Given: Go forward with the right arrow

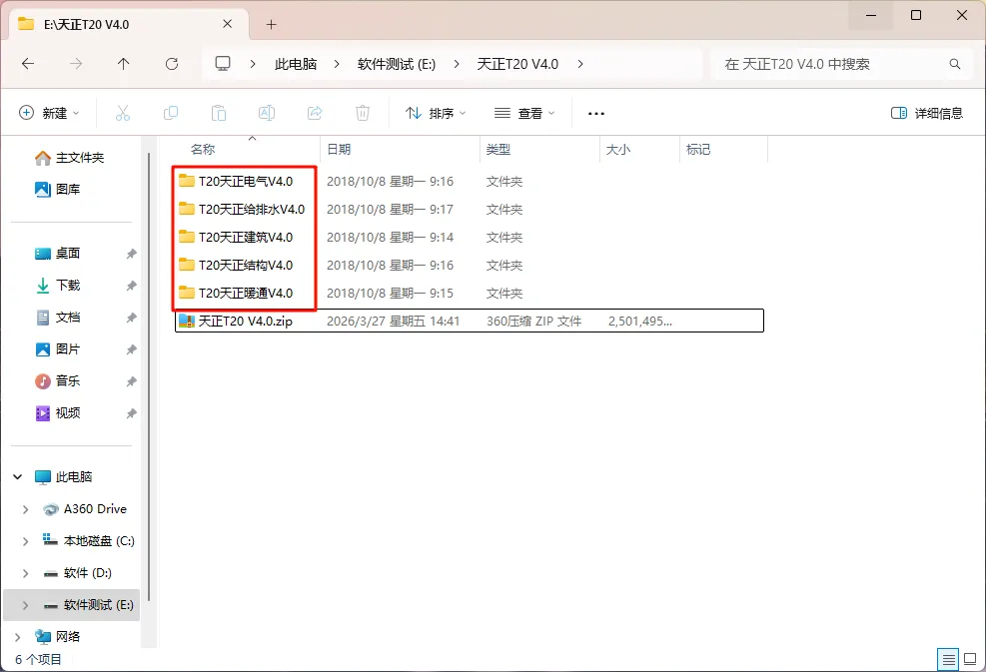Looking at the screenshot, I should pyautogui.click(x=76, y=64).
